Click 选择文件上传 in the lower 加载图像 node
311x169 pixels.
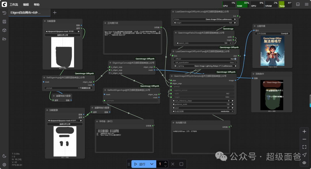coord(65,124)
